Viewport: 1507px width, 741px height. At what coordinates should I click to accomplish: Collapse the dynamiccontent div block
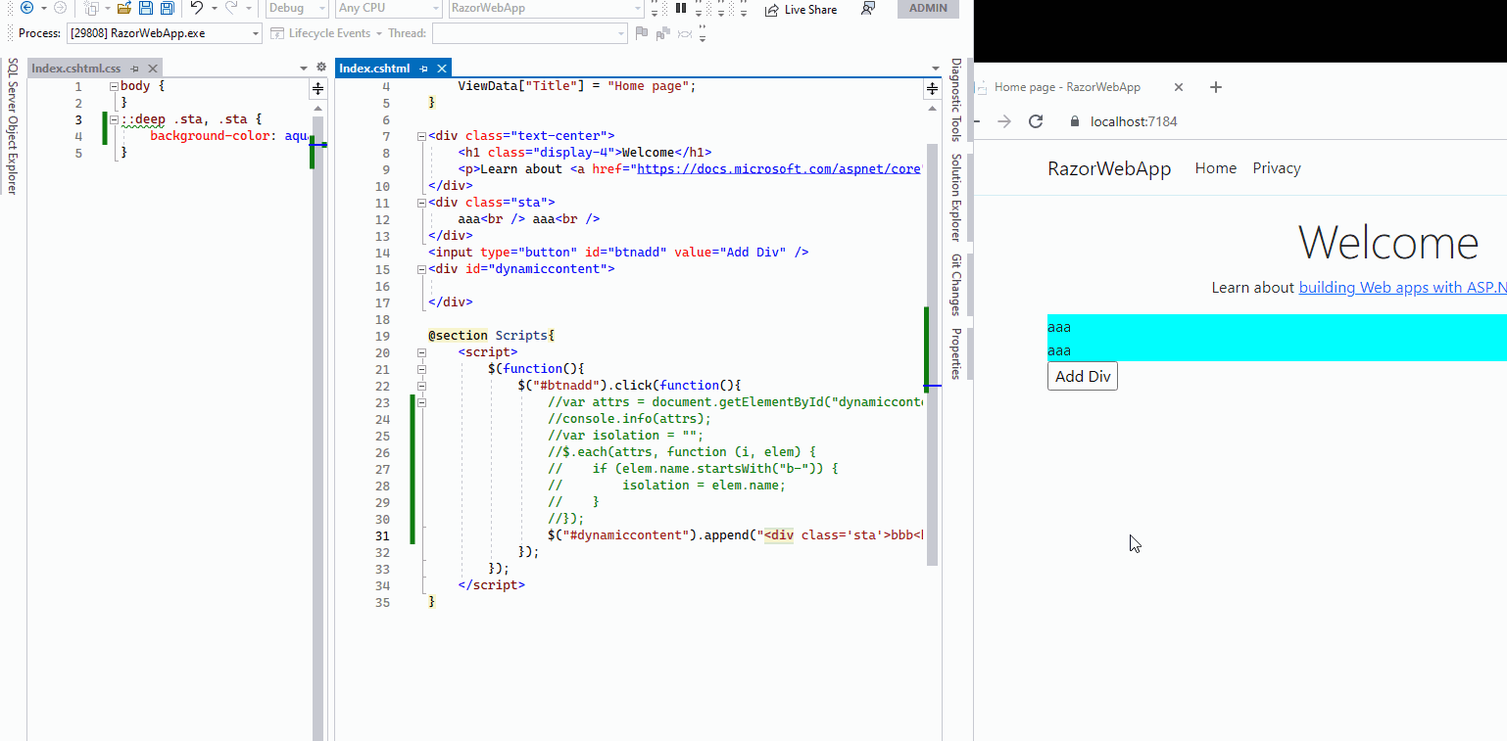[421, 269]
